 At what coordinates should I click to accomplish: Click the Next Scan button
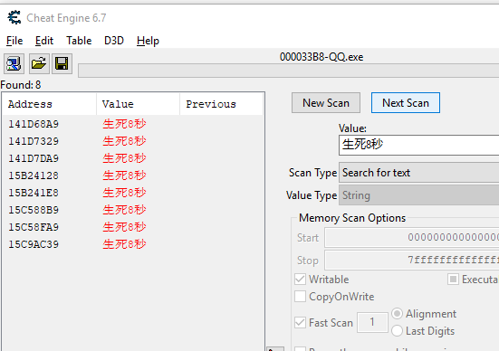(406, 103)
